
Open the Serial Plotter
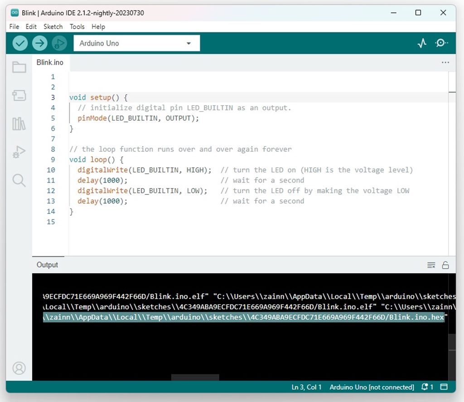421,43
